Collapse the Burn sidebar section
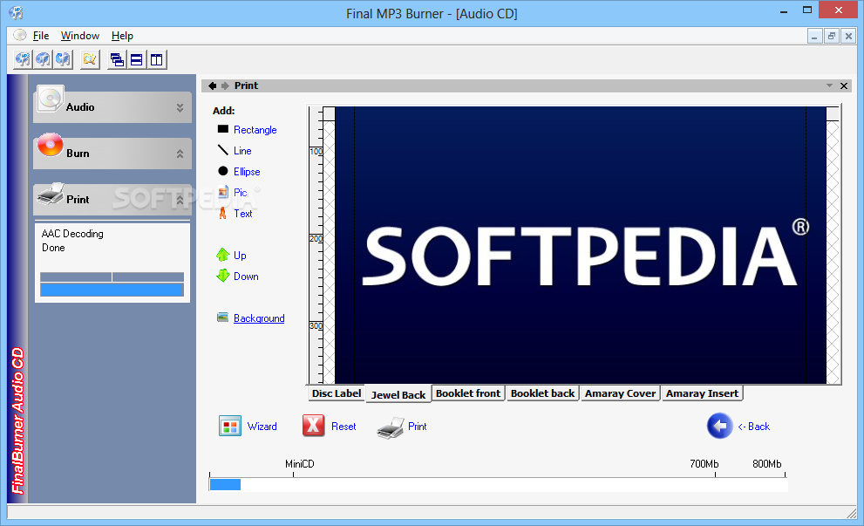Image resolution: width=864 pixels, height=526 pixels. [180, 154]
